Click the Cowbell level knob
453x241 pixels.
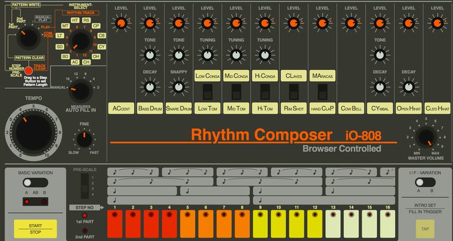351,23
